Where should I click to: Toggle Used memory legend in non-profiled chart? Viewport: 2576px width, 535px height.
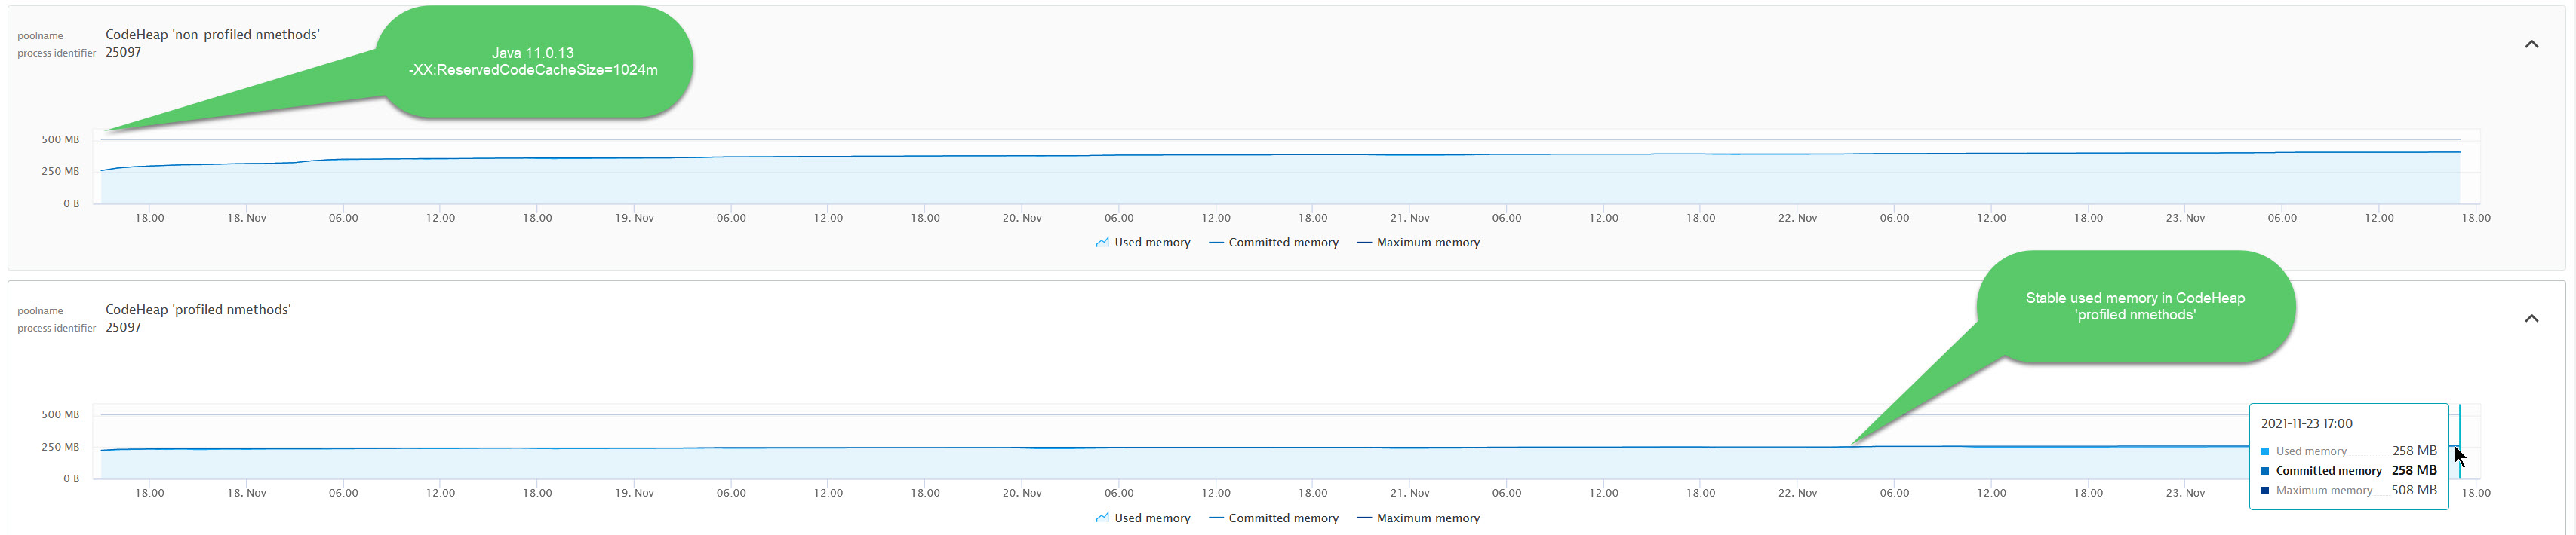tap(1143, 243)
